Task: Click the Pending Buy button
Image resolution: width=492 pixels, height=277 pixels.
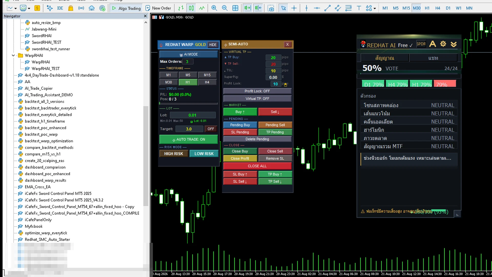Action: click(240, 125)
